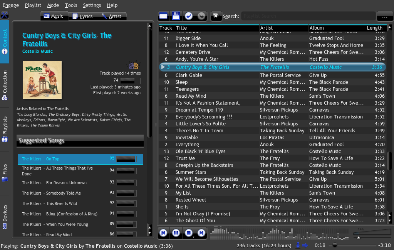
Task: Select playlist row Teenagers
Action: 272,89
